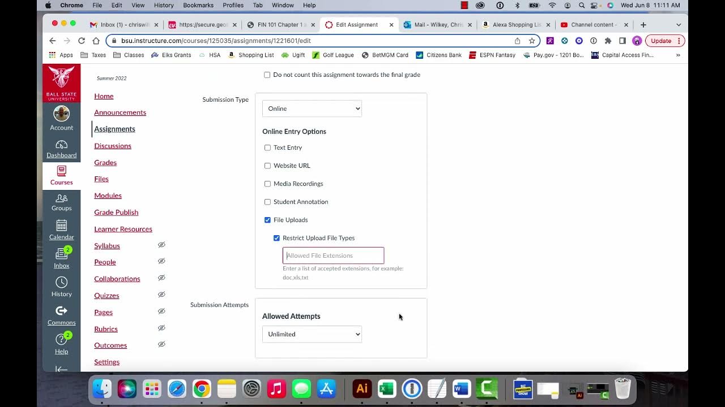Open the Commons arrow icon
The image size is (725, 407).
tap(61, 310)
